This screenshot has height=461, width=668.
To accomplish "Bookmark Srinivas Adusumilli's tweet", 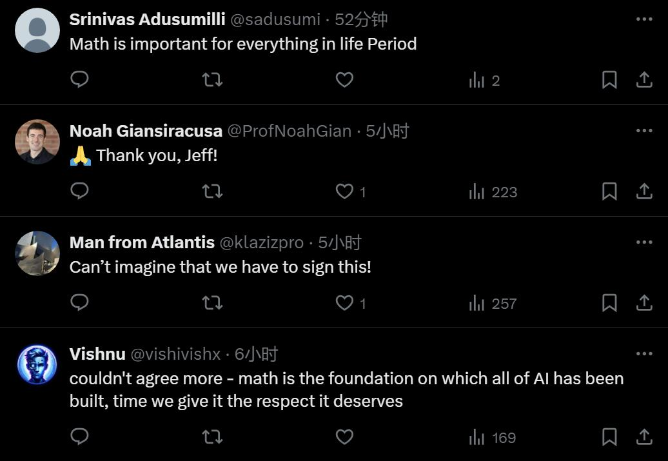I will coord(609,80).
